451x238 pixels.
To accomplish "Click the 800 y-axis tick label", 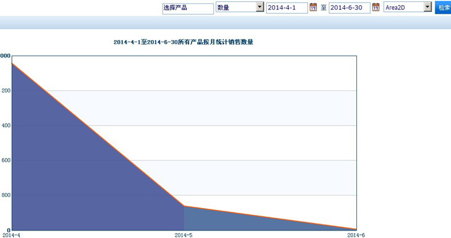I will tap(6, 195).
